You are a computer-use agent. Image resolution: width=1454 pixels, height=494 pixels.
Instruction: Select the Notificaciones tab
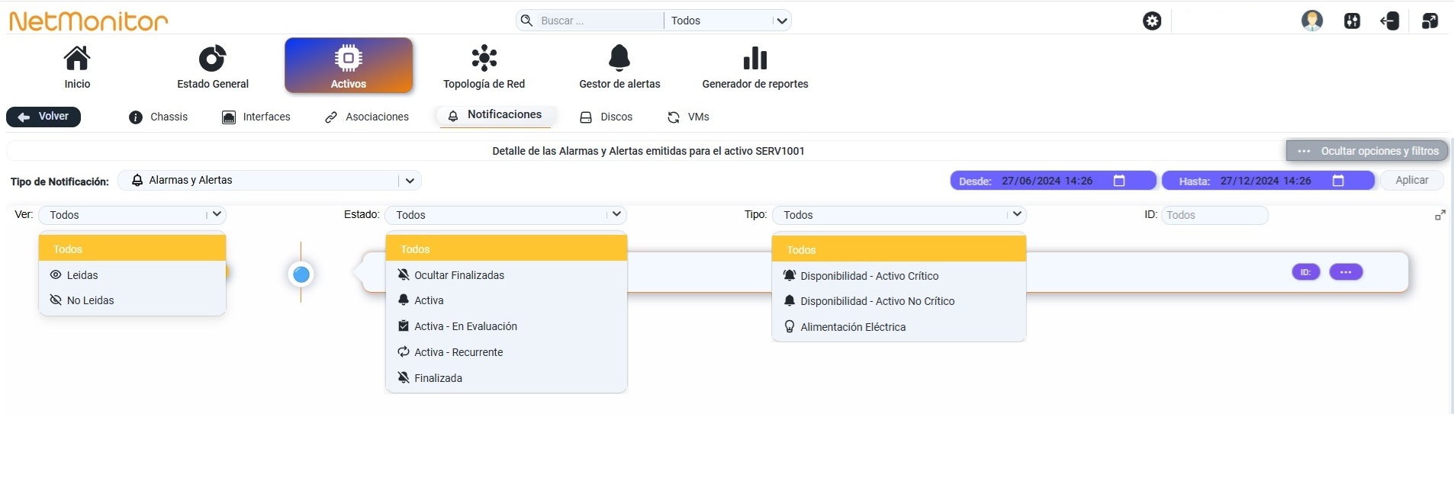click(x=495, y=115)
